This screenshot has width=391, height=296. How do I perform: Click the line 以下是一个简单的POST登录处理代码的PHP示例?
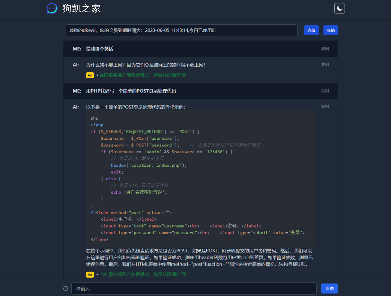click(135, 107)
